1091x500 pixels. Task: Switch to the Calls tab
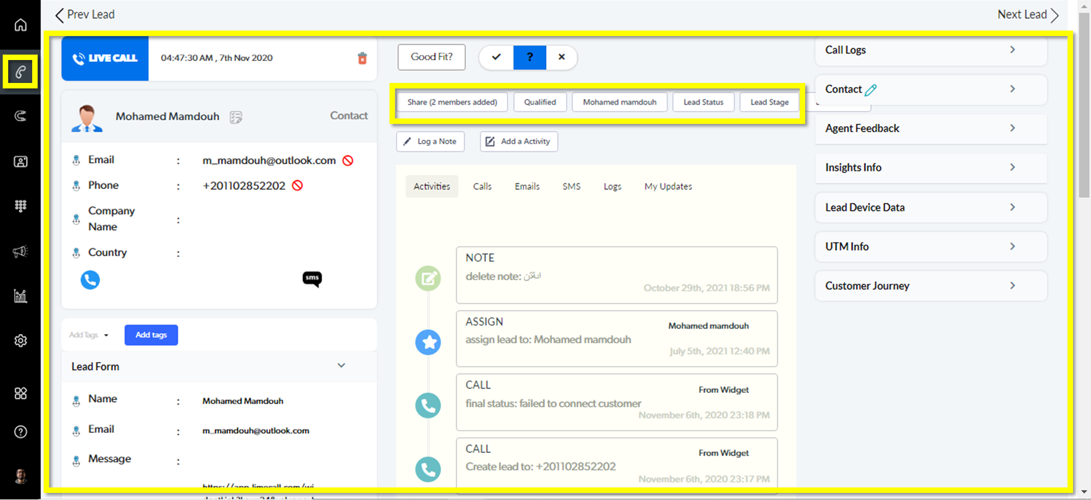coord(482,187)
